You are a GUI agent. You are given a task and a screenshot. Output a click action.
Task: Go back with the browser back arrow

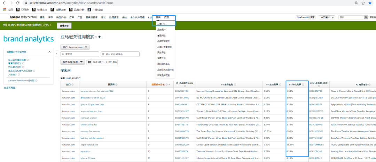pos(4,3)
